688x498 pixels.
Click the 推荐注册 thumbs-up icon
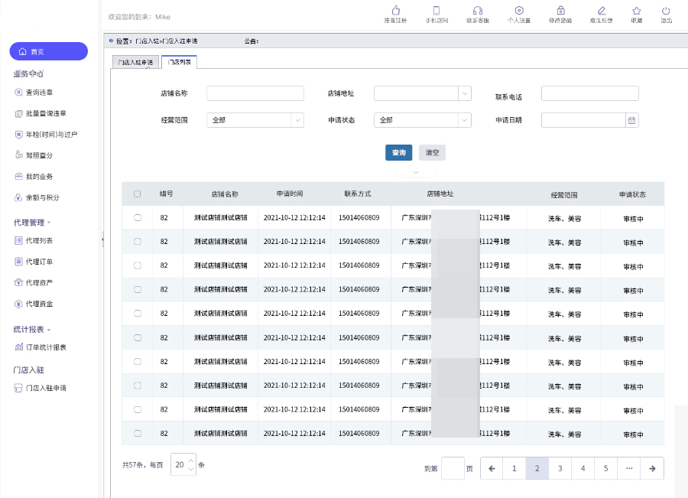[x=396, y=10]
